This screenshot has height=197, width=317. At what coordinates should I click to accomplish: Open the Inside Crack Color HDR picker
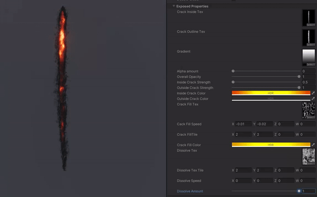271,93
